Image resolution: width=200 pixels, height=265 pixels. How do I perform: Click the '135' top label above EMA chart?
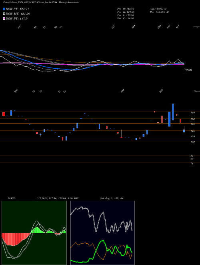[134, 26]
